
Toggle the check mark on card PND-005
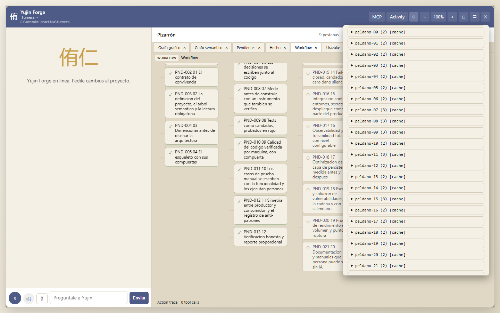(170, 153)
